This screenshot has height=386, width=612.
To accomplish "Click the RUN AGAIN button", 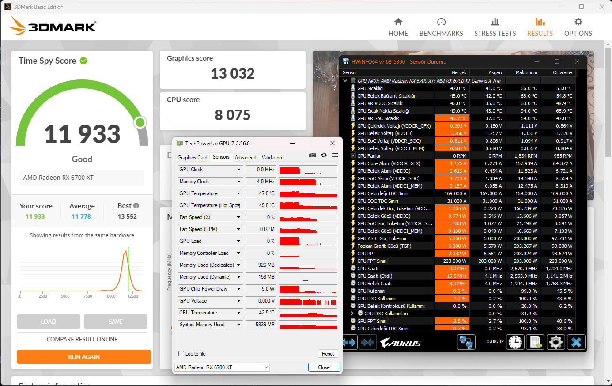I will pos(84,357).
